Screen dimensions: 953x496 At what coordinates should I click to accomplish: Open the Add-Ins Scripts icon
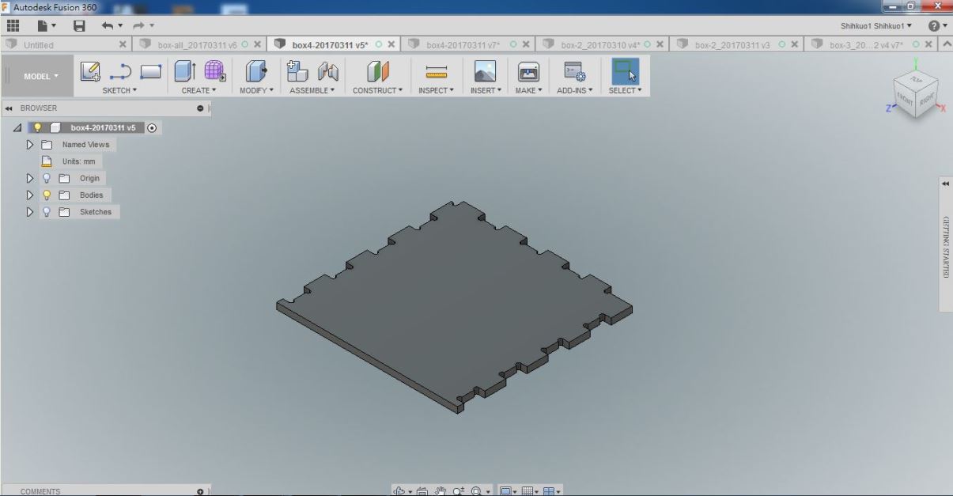point(575,71)
